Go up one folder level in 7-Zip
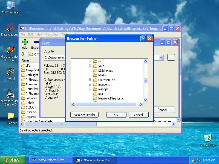This screenshot has width=219, height=164. 23,54
